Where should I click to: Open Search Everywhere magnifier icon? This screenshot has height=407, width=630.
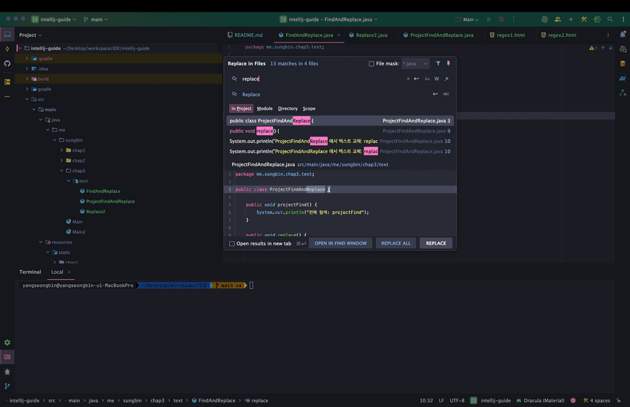click(610, 20)
